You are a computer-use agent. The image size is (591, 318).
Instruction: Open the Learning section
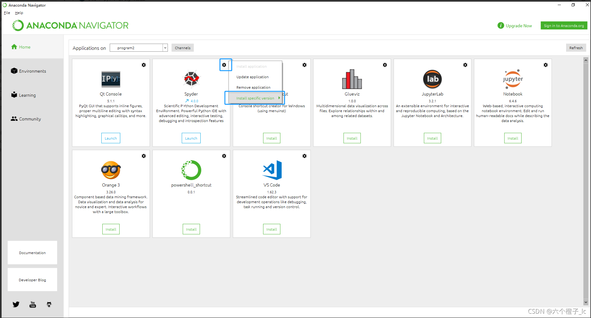click(23, 95)
